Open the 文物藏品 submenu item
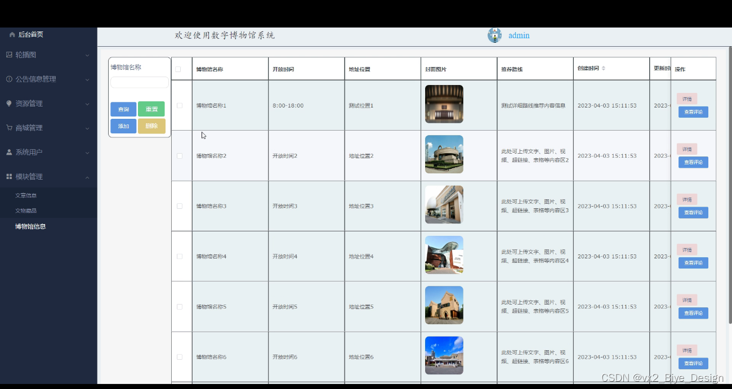This screenshot has height=389, width=732. tap(26, 211)
